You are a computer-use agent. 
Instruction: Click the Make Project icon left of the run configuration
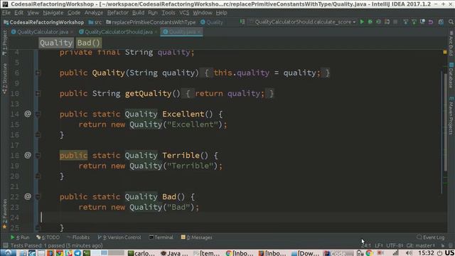242,22
